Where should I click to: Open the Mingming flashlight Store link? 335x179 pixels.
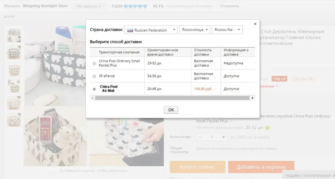pyautogui.click(x=45, y=6)
